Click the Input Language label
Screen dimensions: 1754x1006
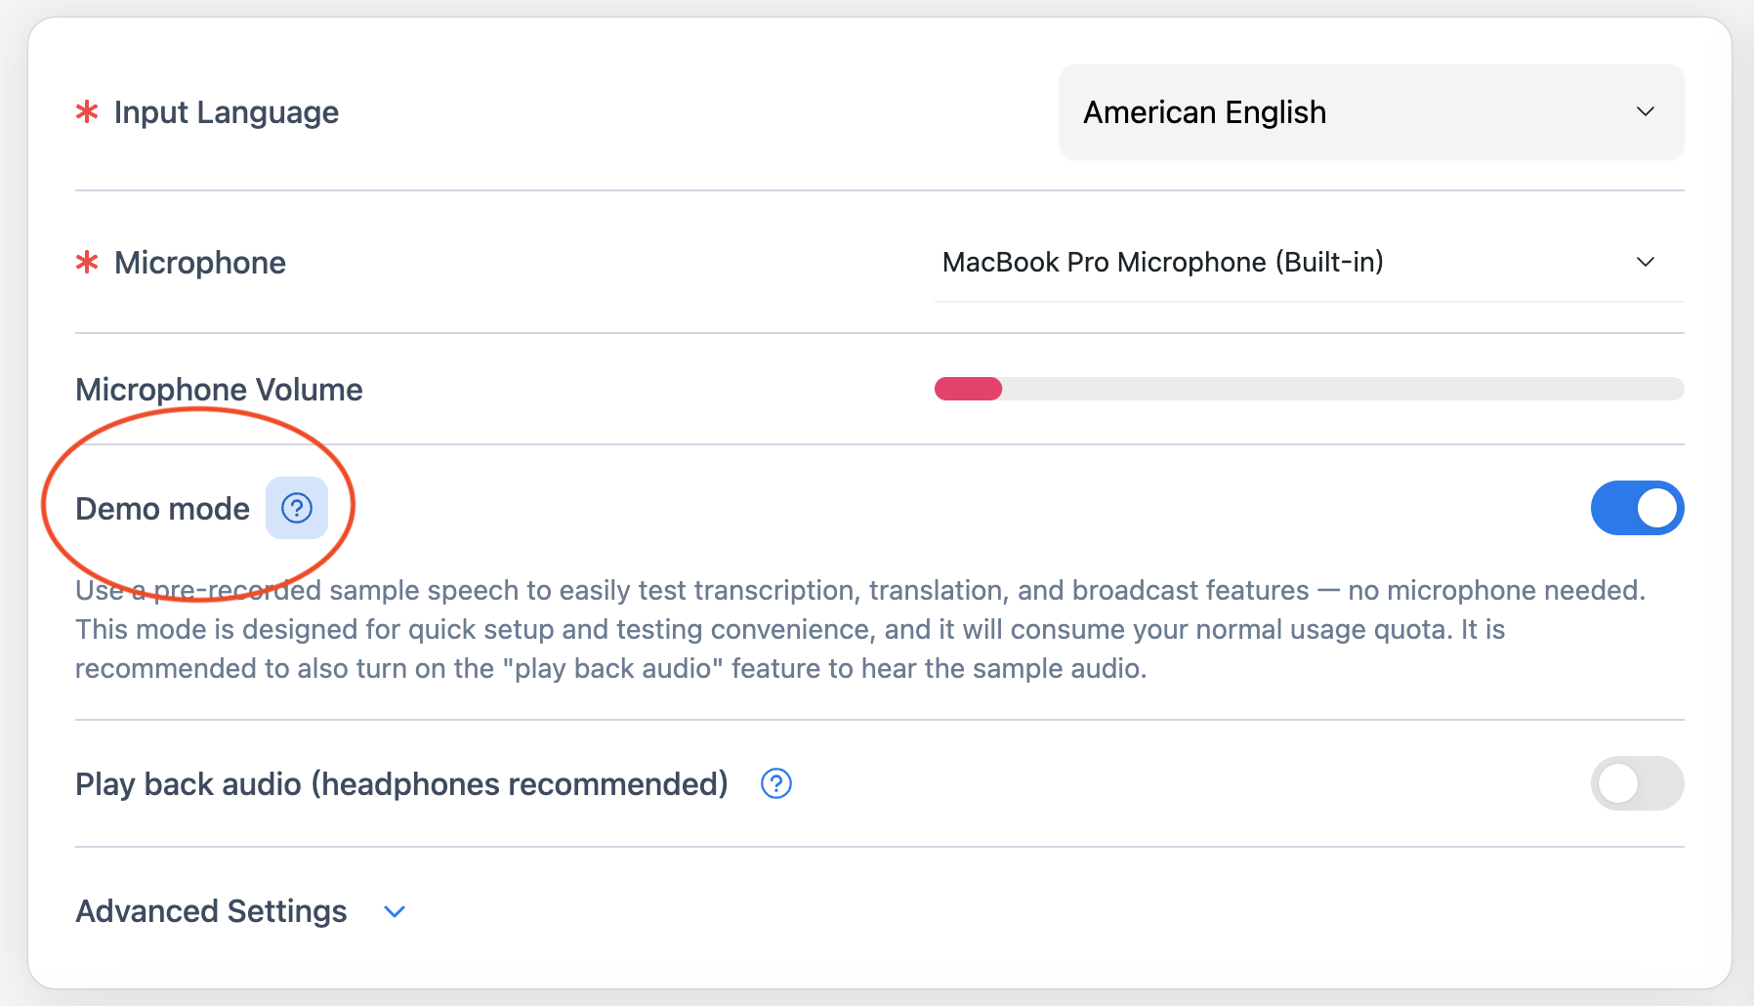click(x=226, y=112)
